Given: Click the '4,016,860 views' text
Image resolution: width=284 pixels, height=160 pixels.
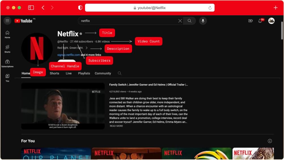Looking at the screenshot, I should pyautogui.click(x=118, y=92).
